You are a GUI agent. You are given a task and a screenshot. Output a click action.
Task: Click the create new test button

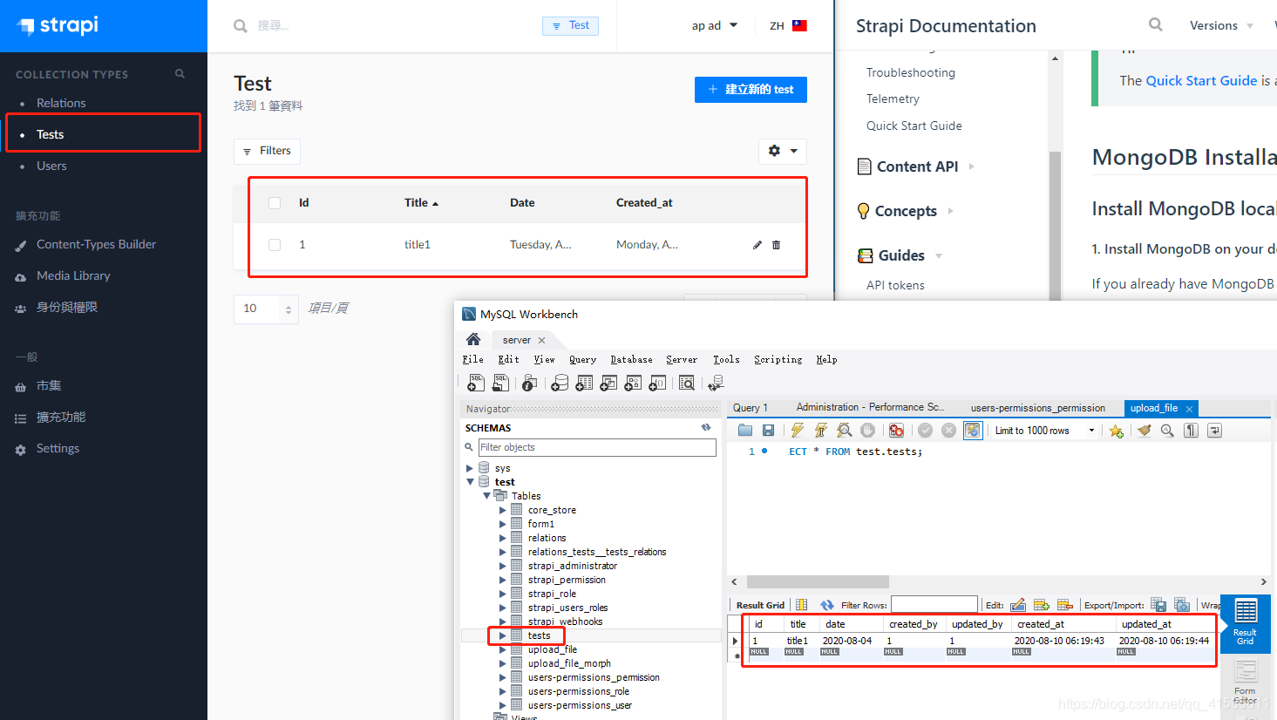pos(751,90)
